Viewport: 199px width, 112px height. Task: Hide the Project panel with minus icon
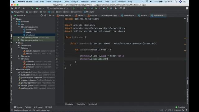click(53, 16)
